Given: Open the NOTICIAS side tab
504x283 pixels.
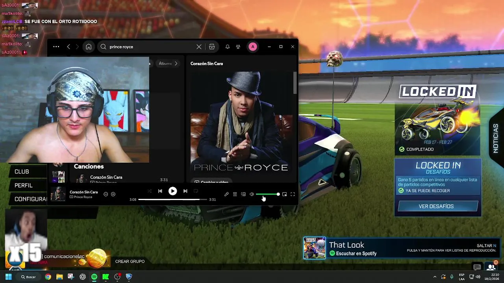Looking at the screenshot, I should [496, 138].
